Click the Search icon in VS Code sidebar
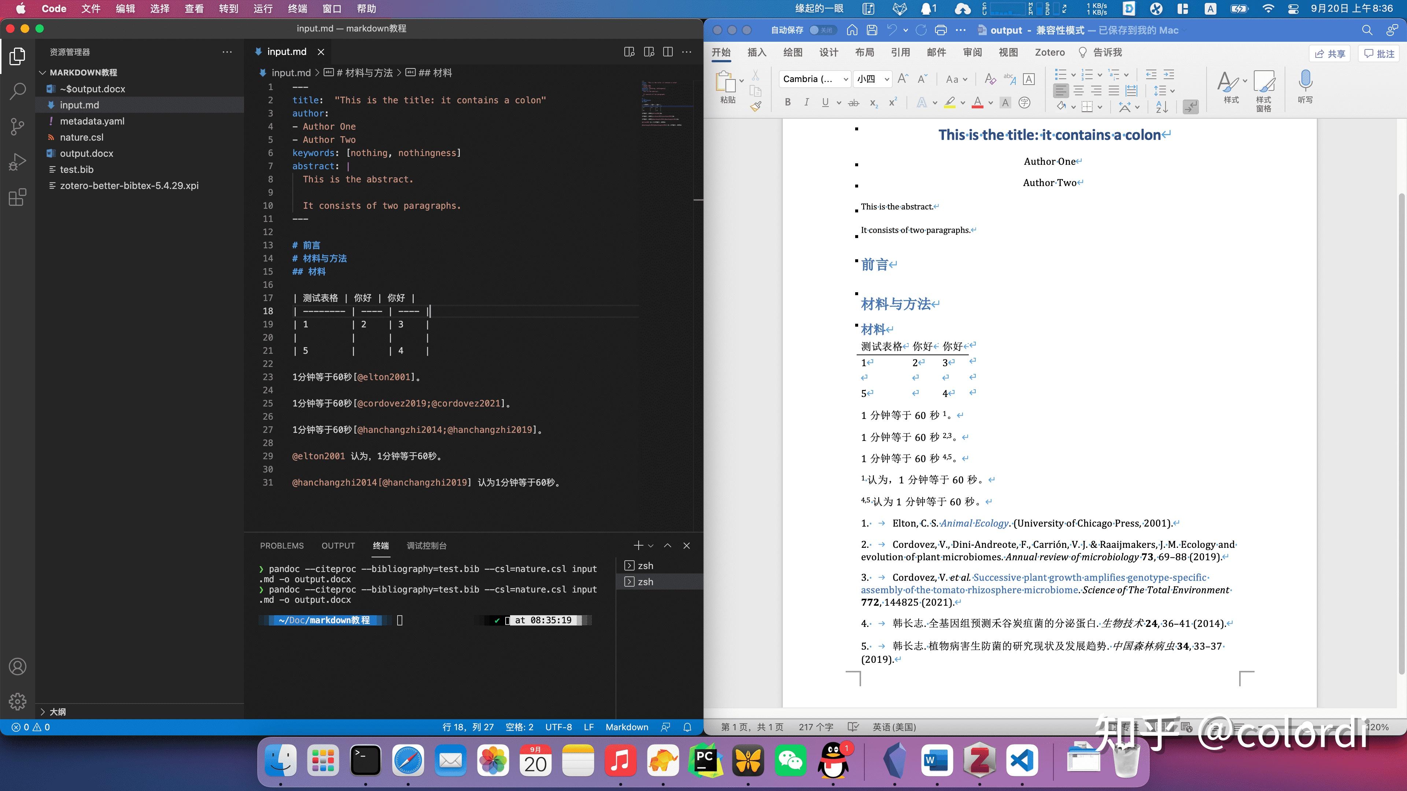This screenshot has width=1407, height=791. [16, 90]
